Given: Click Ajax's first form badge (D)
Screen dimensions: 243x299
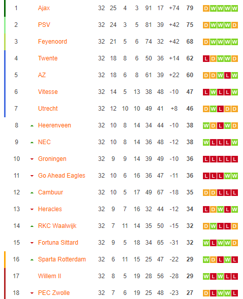Looking at the screenshot, I should point(206,9).
